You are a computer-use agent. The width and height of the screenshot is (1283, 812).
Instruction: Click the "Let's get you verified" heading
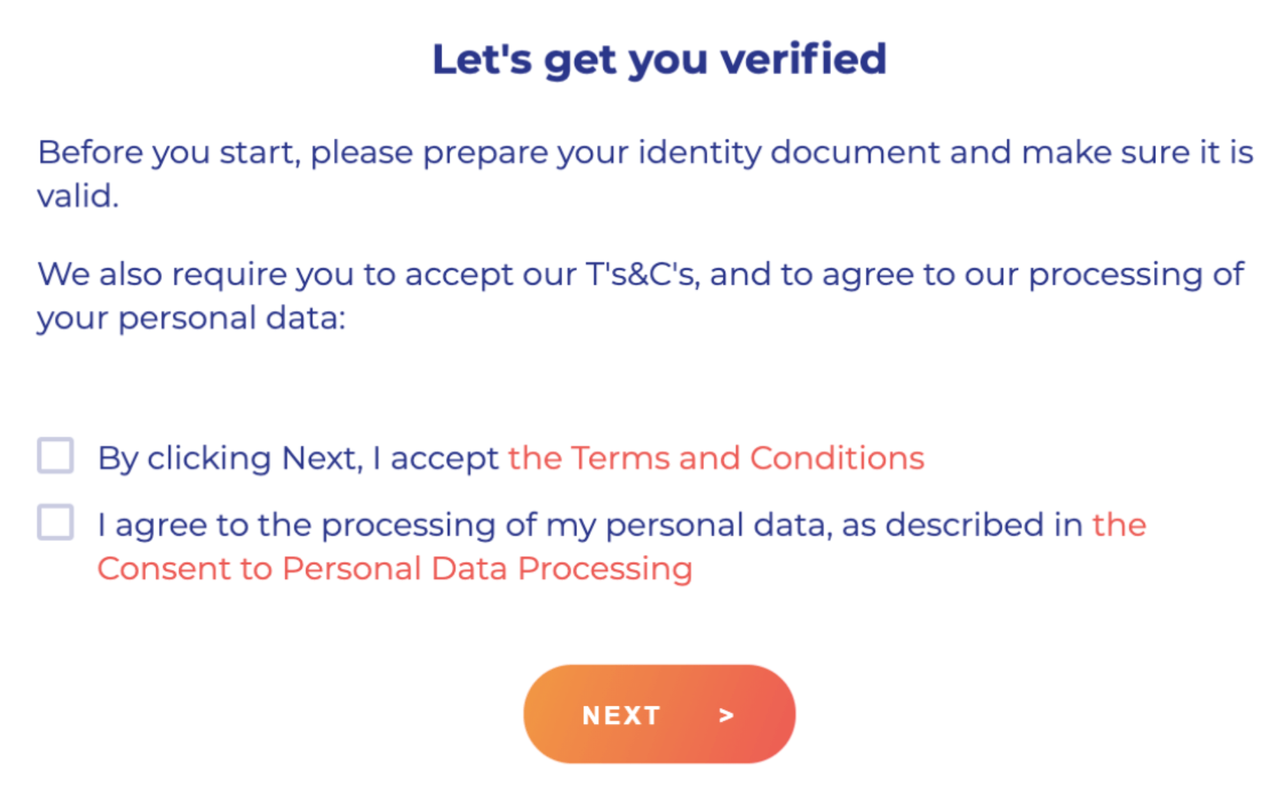(659, 60)
